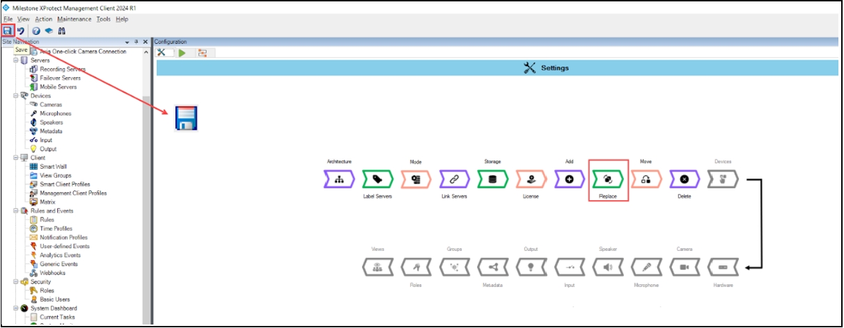Collapse the Devices tree node

coord(15,96)
